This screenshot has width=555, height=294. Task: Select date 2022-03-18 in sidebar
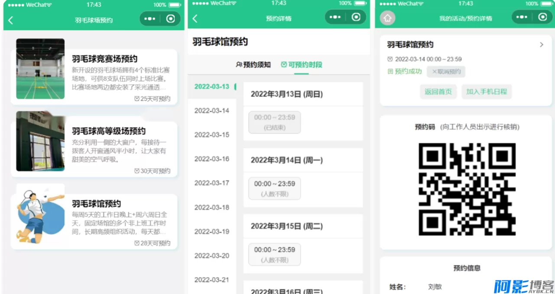point(212,208)
